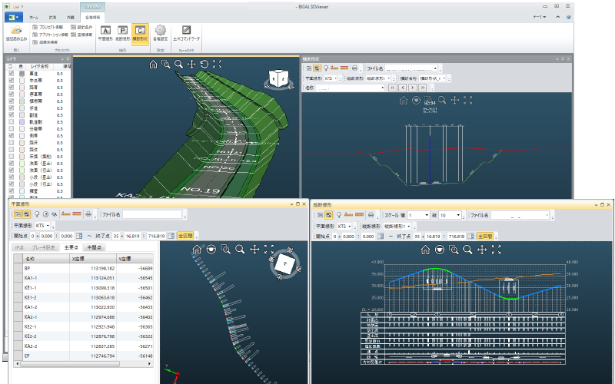Open the 追加読み込み folder icon in ribbon
Viewport: 615px width, 384px height.
(x=16, y=33)
